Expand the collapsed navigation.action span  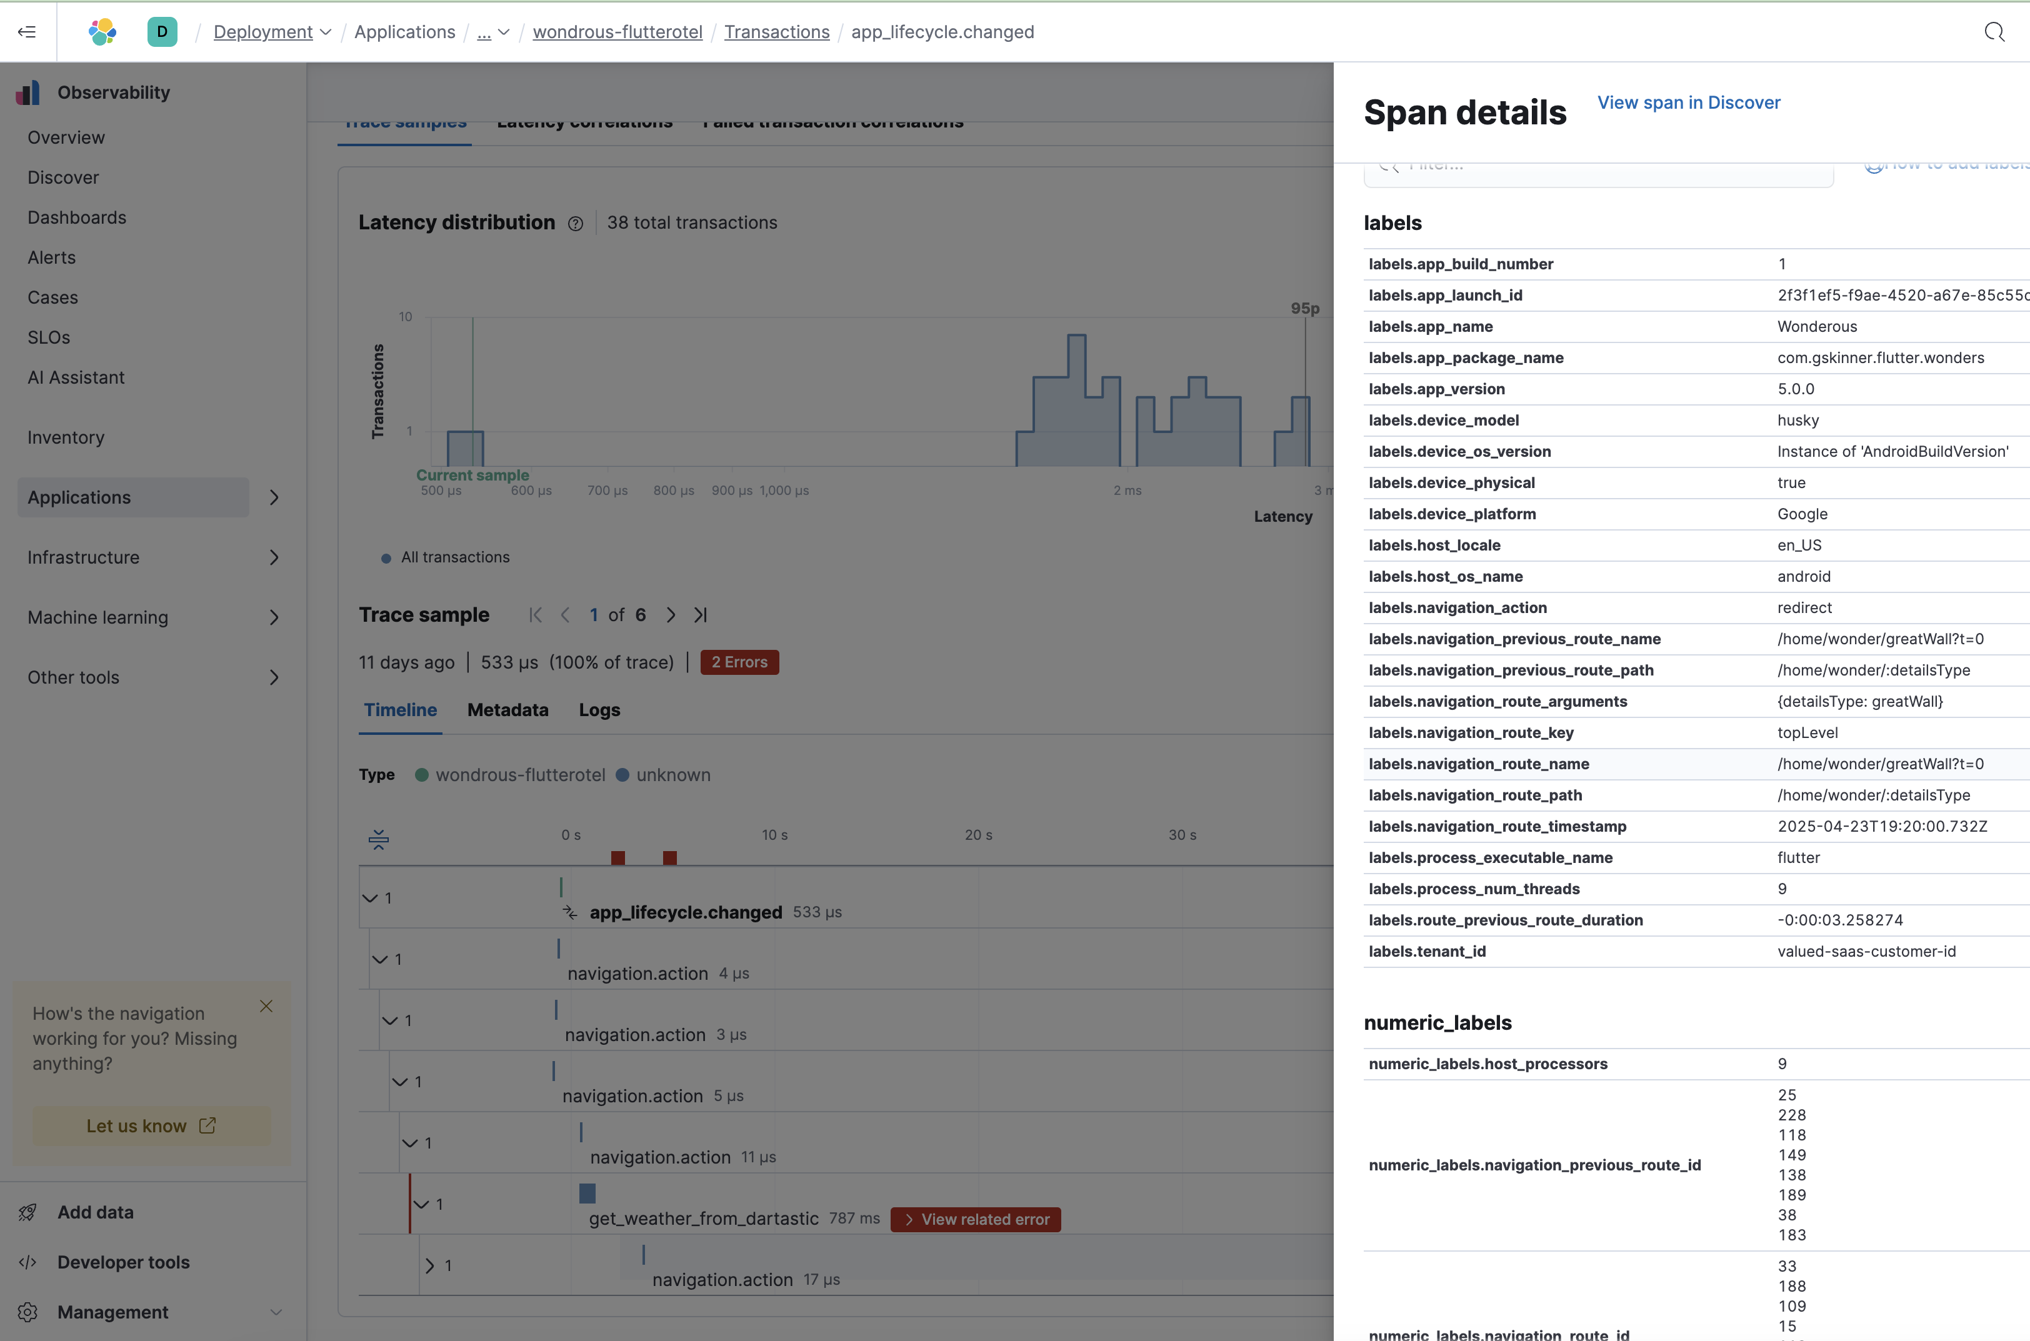coord(429,1265)
